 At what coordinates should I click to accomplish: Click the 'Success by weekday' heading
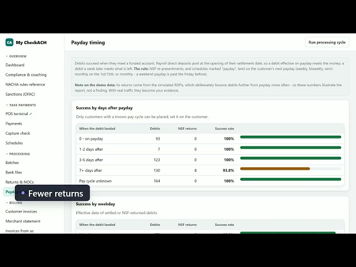tap(95, 204)
